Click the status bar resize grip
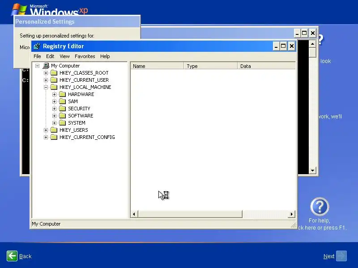Screen dimensions: 358x268 pyautogui.click(x=294, y=225)
